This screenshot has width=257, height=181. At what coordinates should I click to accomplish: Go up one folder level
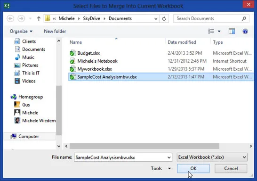(39, 18)
